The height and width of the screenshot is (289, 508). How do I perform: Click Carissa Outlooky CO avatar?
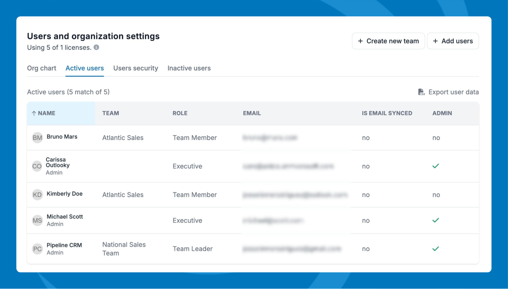(x=37, y=166)
